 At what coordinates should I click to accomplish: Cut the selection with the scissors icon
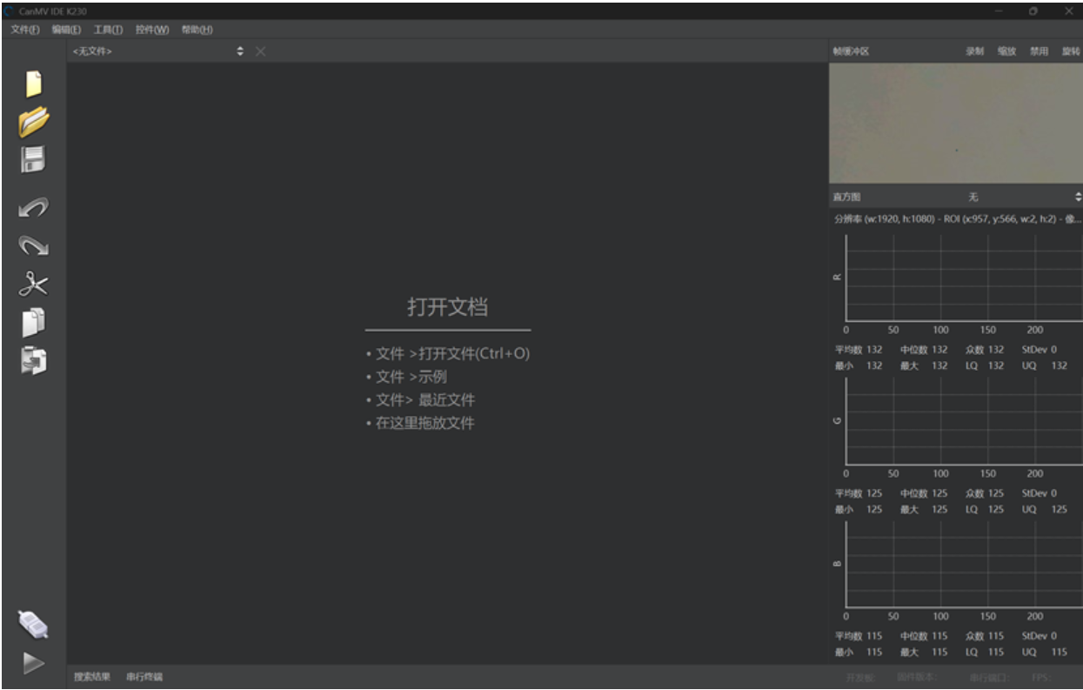pos(33,284)
